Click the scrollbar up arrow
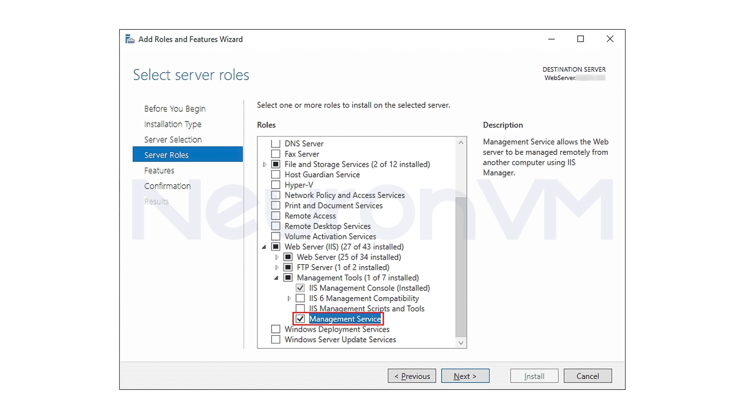The image size is (745, 419). pyautogui.click(x=461, y=142)
